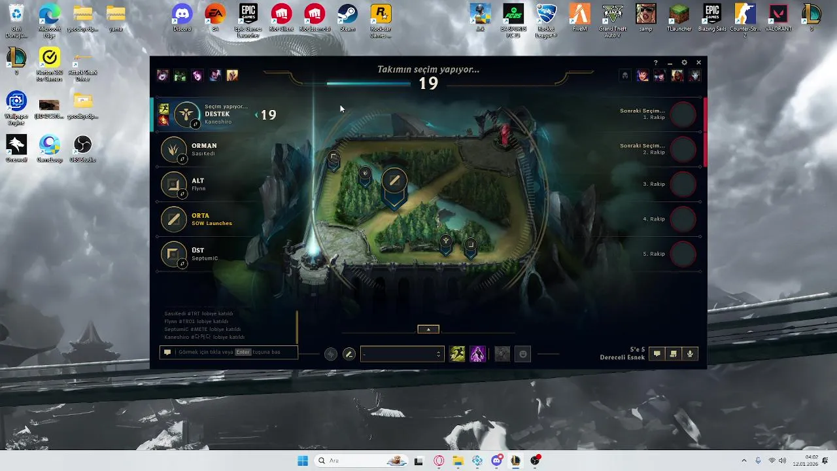Open the rune page dropdown
The image size is (837, 471).
pyautogui.click(x=402, y=354)
